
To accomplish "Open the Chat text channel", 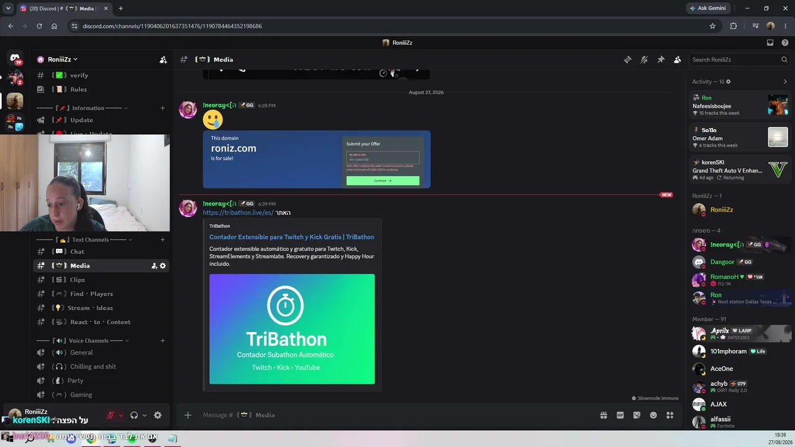I will click(99, 251).
